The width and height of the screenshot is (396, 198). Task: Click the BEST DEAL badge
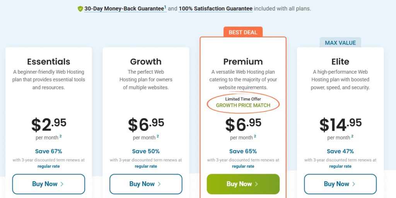point(243,32)
